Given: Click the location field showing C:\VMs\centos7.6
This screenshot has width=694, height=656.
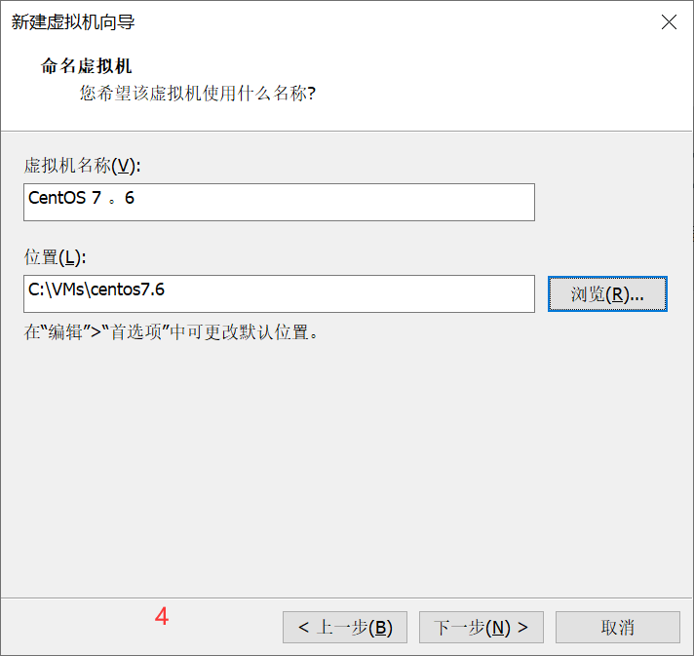Looking at the screenshot, I should pyautogui.click(x=279, y=294).
